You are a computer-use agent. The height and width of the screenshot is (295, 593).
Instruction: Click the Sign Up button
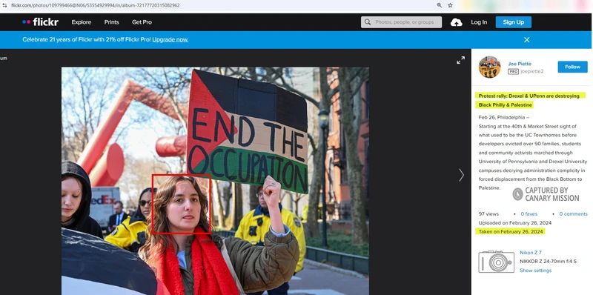point(513,22)
